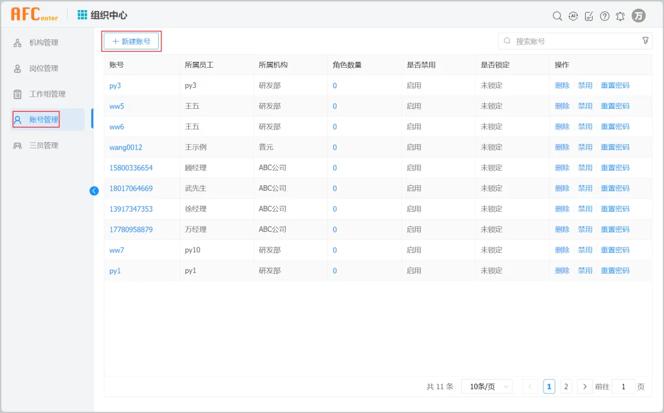Open account link wang0012
Image resolution: width=664 pixels, height=413 pixels.
point(126,147)
